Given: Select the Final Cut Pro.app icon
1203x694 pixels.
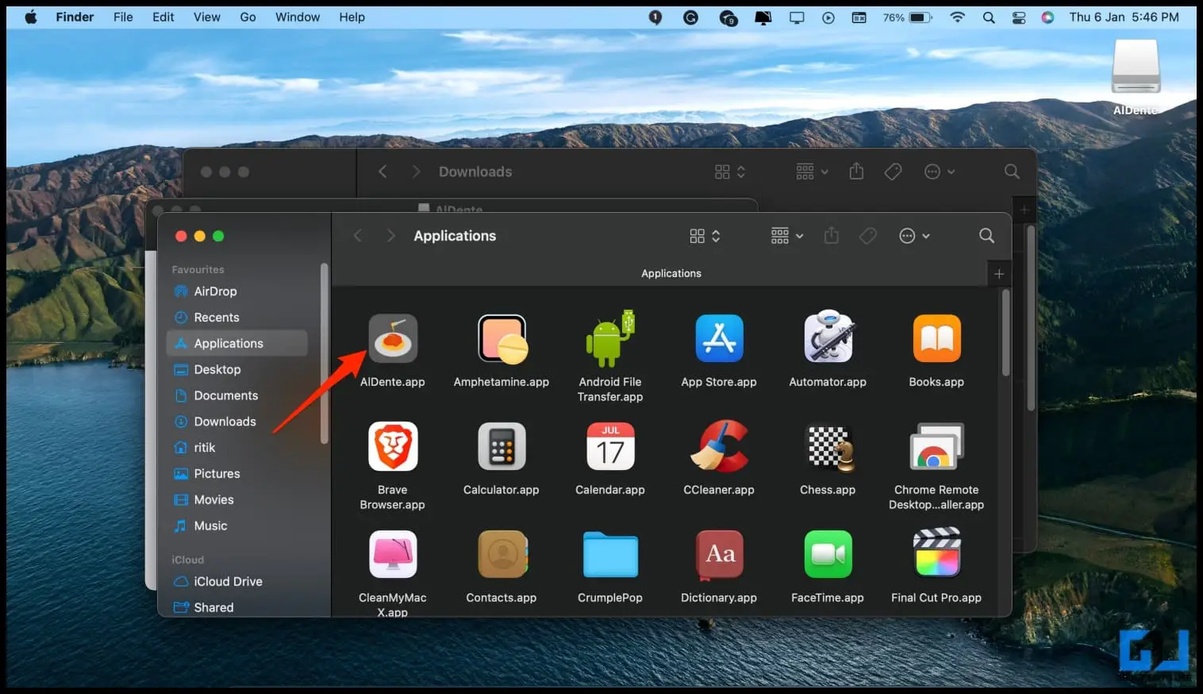Looking at the screenshot, I should point(936,553).
